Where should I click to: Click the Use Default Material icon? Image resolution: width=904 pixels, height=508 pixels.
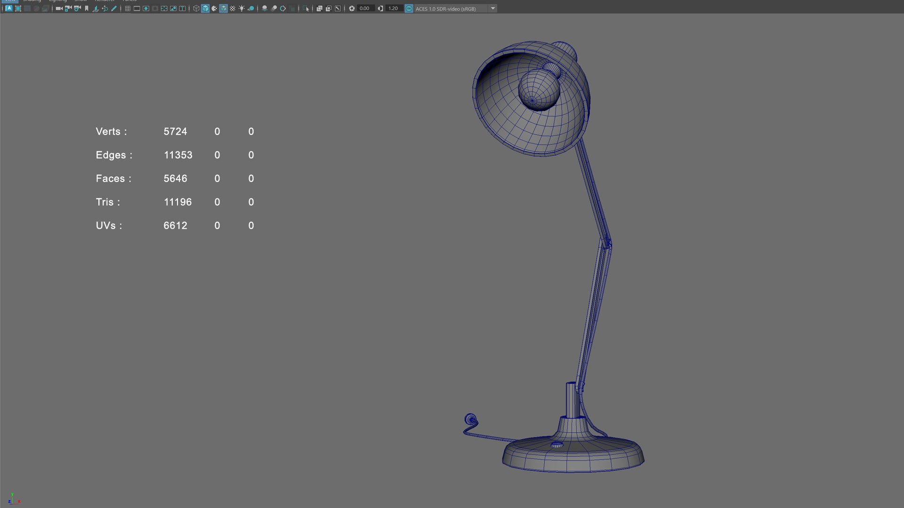[x=214, y=8]
